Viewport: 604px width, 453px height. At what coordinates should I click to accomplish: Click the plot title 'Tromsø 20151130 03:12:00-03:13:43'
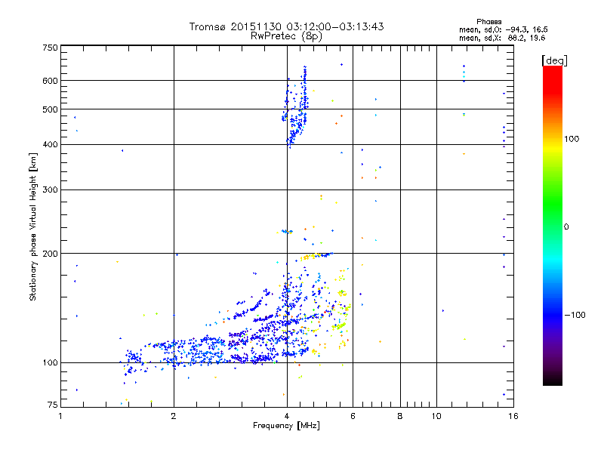point(286,26)
